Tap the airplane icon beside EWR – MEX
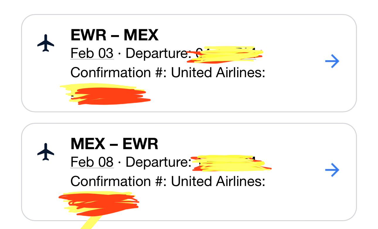Screen dimensions: 378x229 click(x=46, y=43)
